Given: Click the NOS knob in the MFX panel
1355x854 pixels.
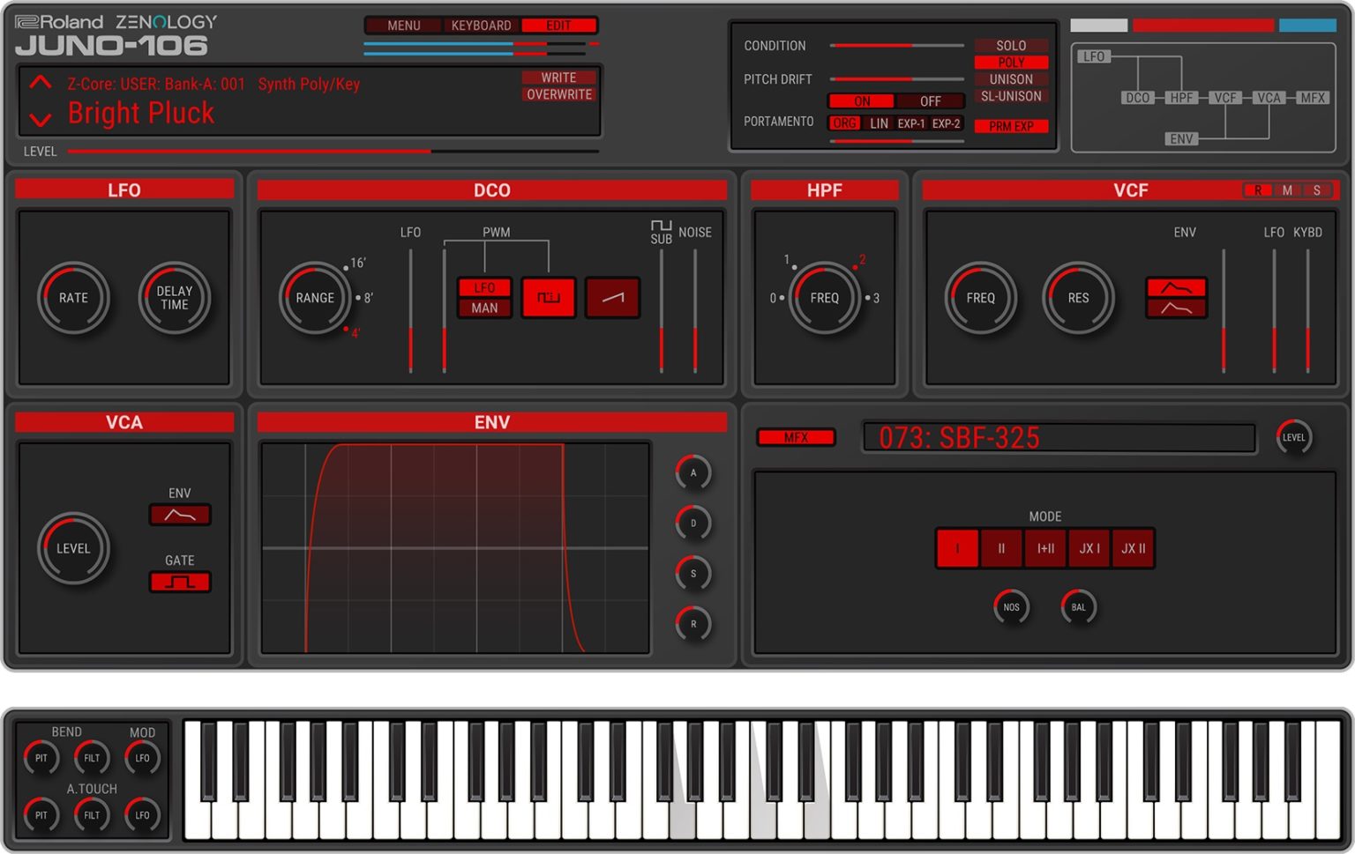Looking at the screenshot, I should [x=1011, y=607].
